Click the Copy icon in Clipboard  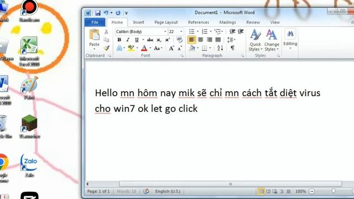coord(106,40)
